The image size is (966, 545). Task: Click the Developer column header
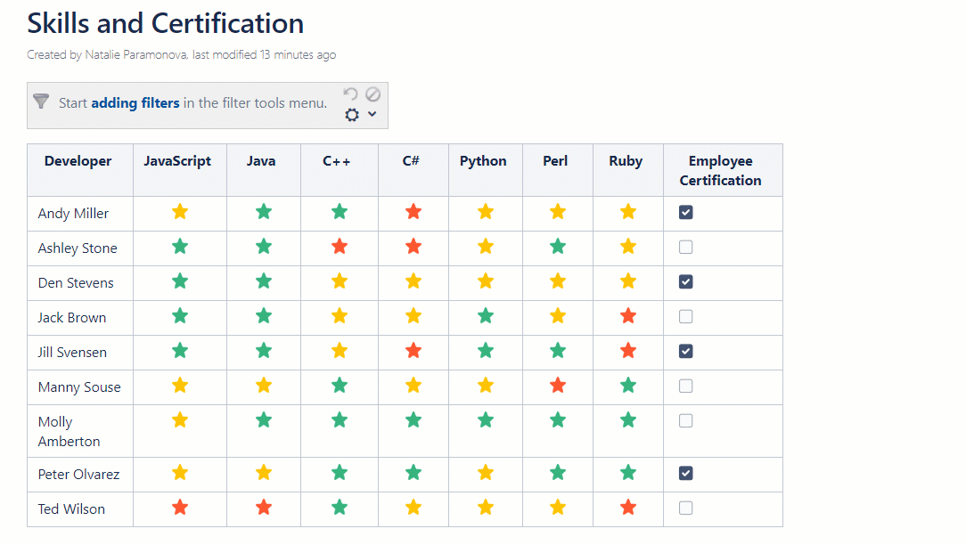pos(78,161)
